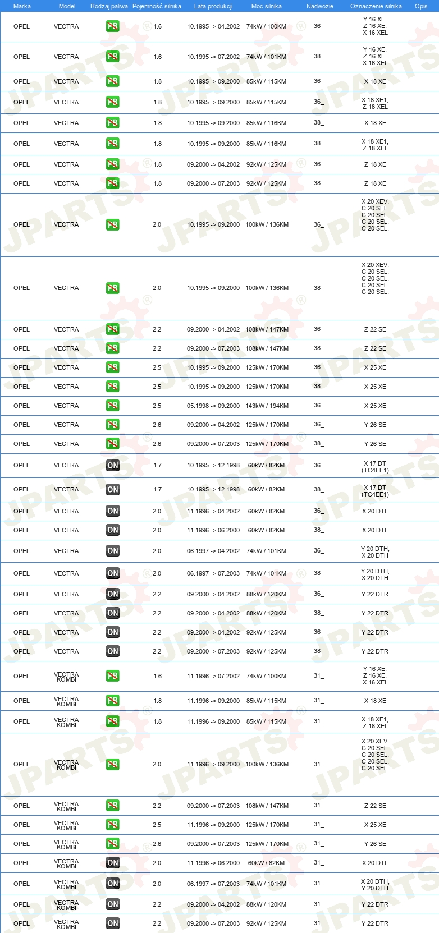
Task: Click production dates 05.1998 -> 09.2000
Action: point(213,406)
